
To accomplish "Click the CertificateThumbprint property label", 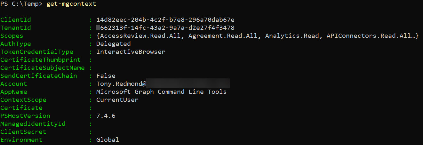I will 41,60.
